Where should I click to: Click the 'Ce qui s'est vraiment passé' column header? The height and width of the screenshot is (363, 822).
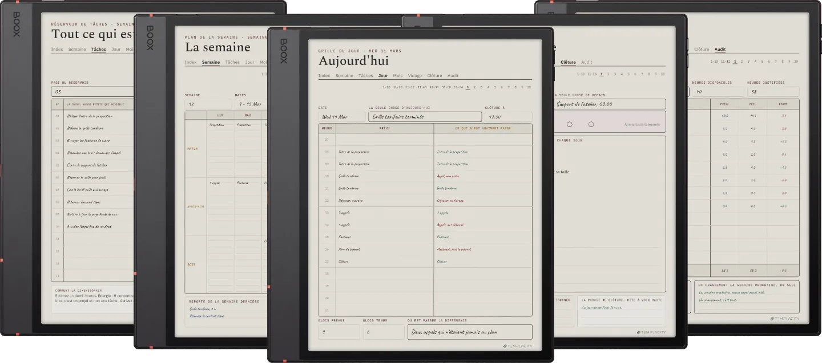(483, 128)
